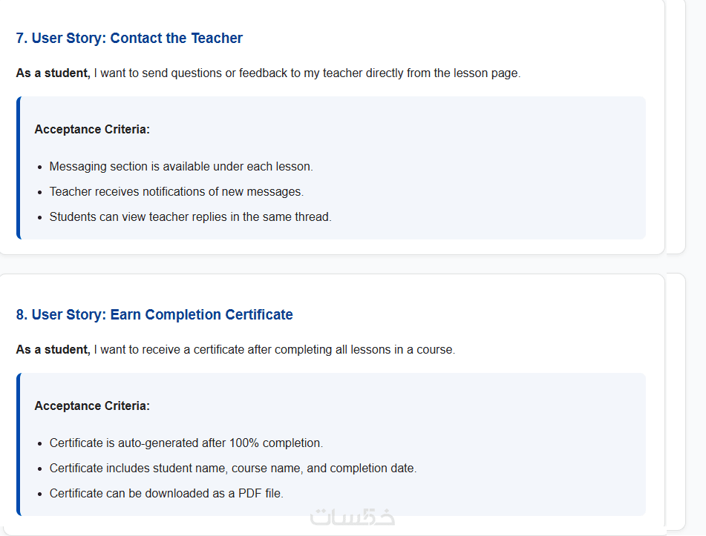The height and width of the screenshot is (536, 706).
Task: Click the blue accent bar beside story 8 criteria
Action: click(x=19, y=444)
